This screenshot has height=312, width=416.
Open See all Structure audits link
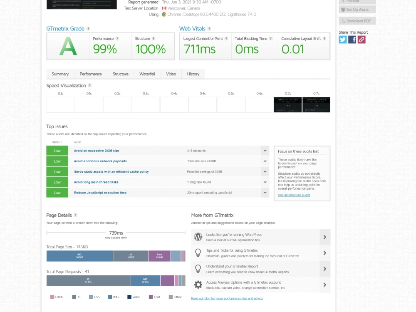click(x=294, y=195)
